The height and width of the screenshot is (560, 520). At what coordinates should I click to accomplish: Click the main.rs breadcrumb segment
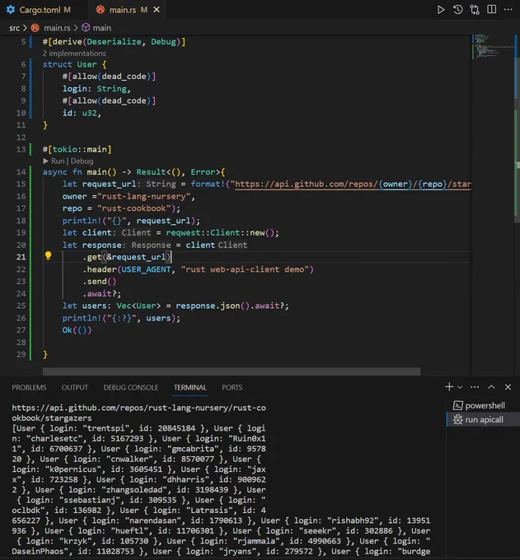57,28
